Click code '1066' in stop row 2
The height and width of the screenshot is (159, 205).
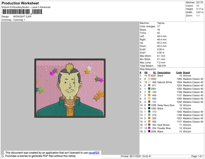pos(179,79)
